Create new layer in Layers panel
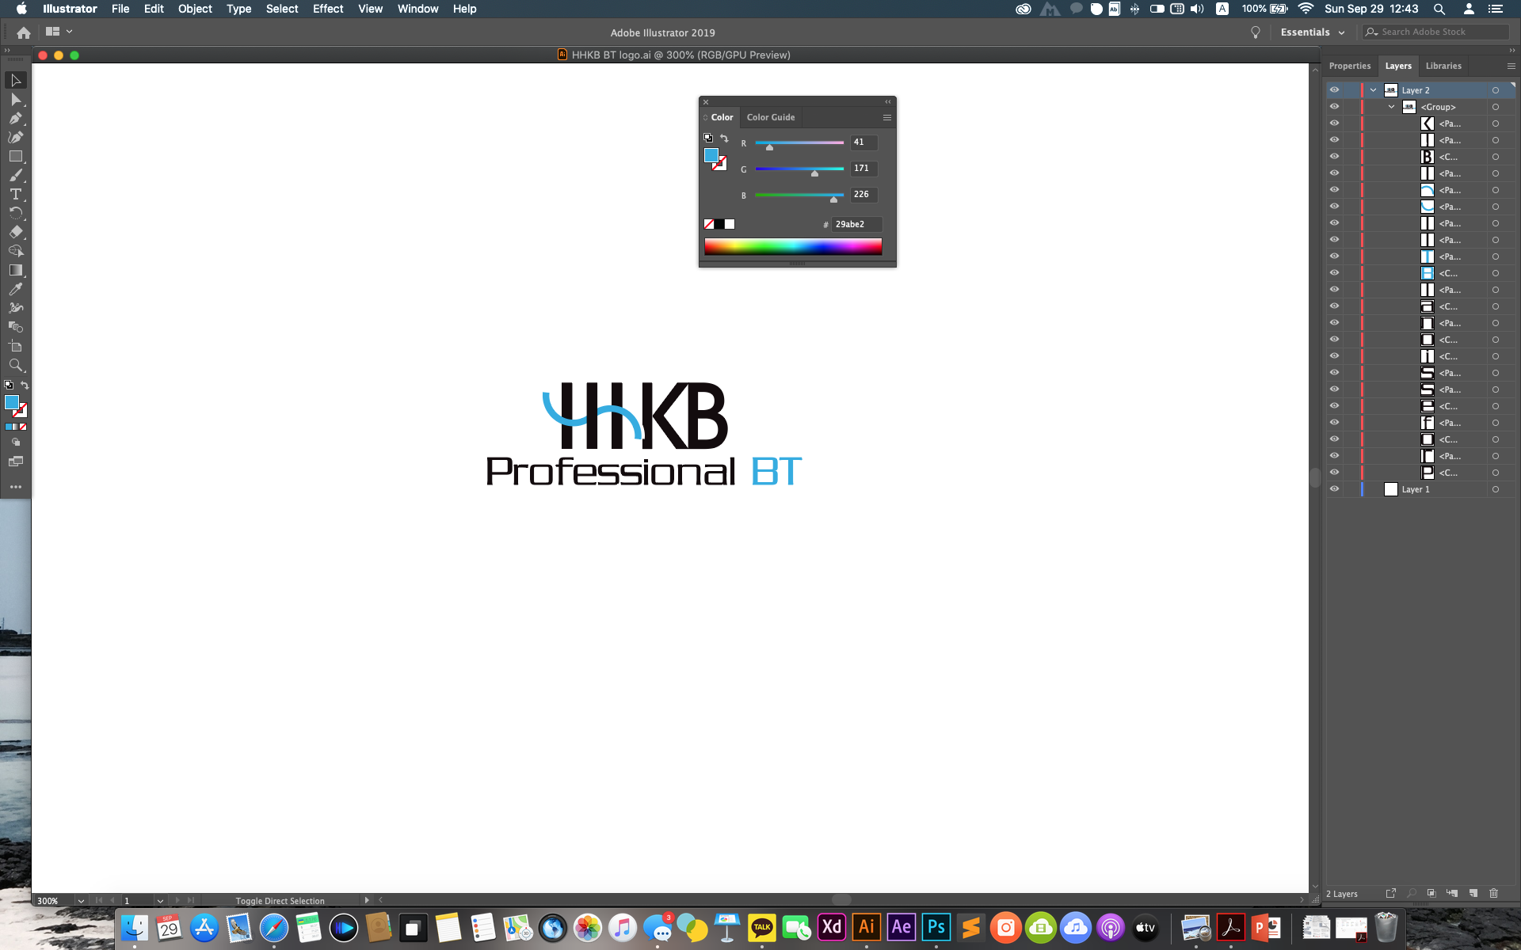The width and height of the screenshot is (1521, 950). click(1473, 893)
